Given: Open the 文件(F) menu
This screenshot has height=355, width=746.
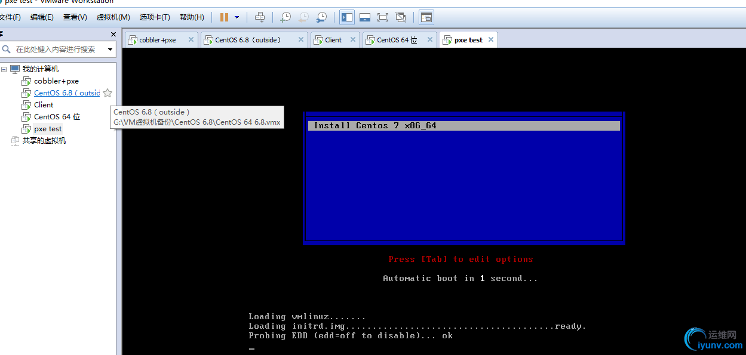Looking at the screenshot, I should pos(10,17).
